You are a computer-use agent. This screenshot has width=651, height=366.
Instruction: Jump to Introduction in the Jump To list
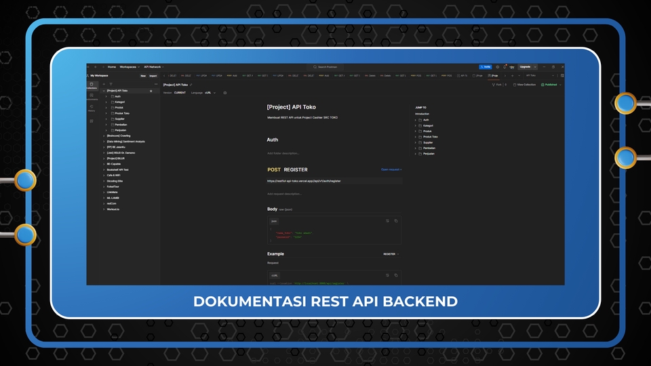point(422,114)
